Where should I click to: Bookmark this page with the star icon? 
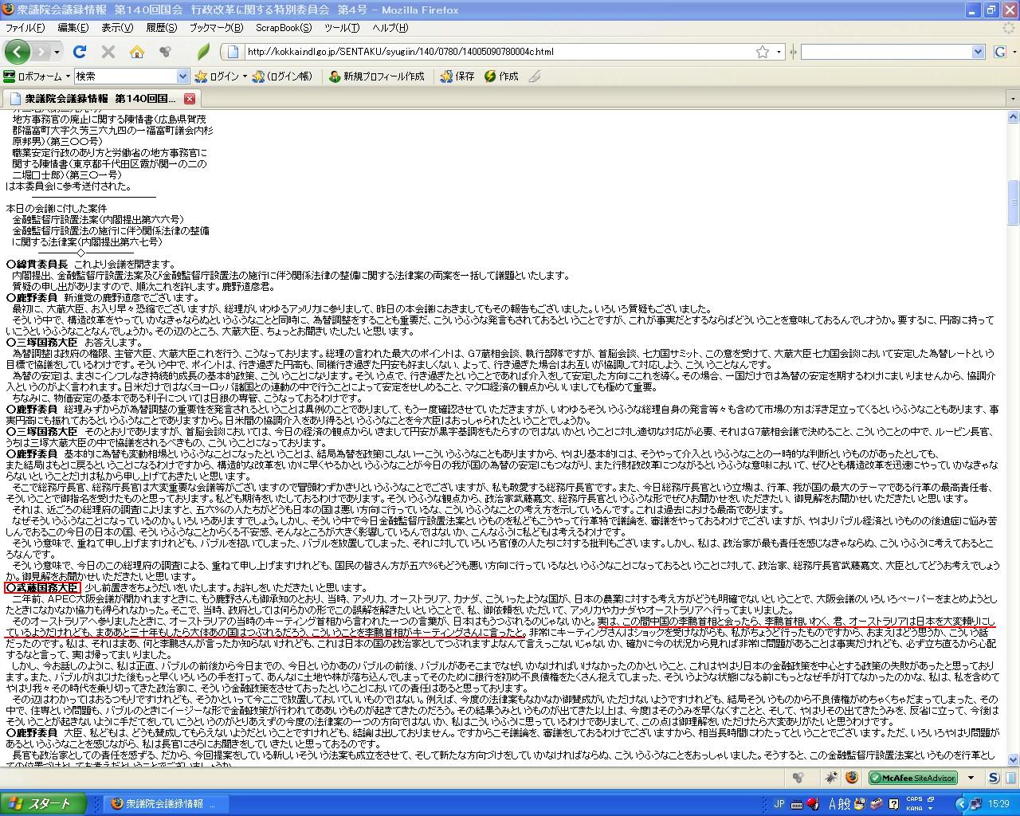pos(763,52)
